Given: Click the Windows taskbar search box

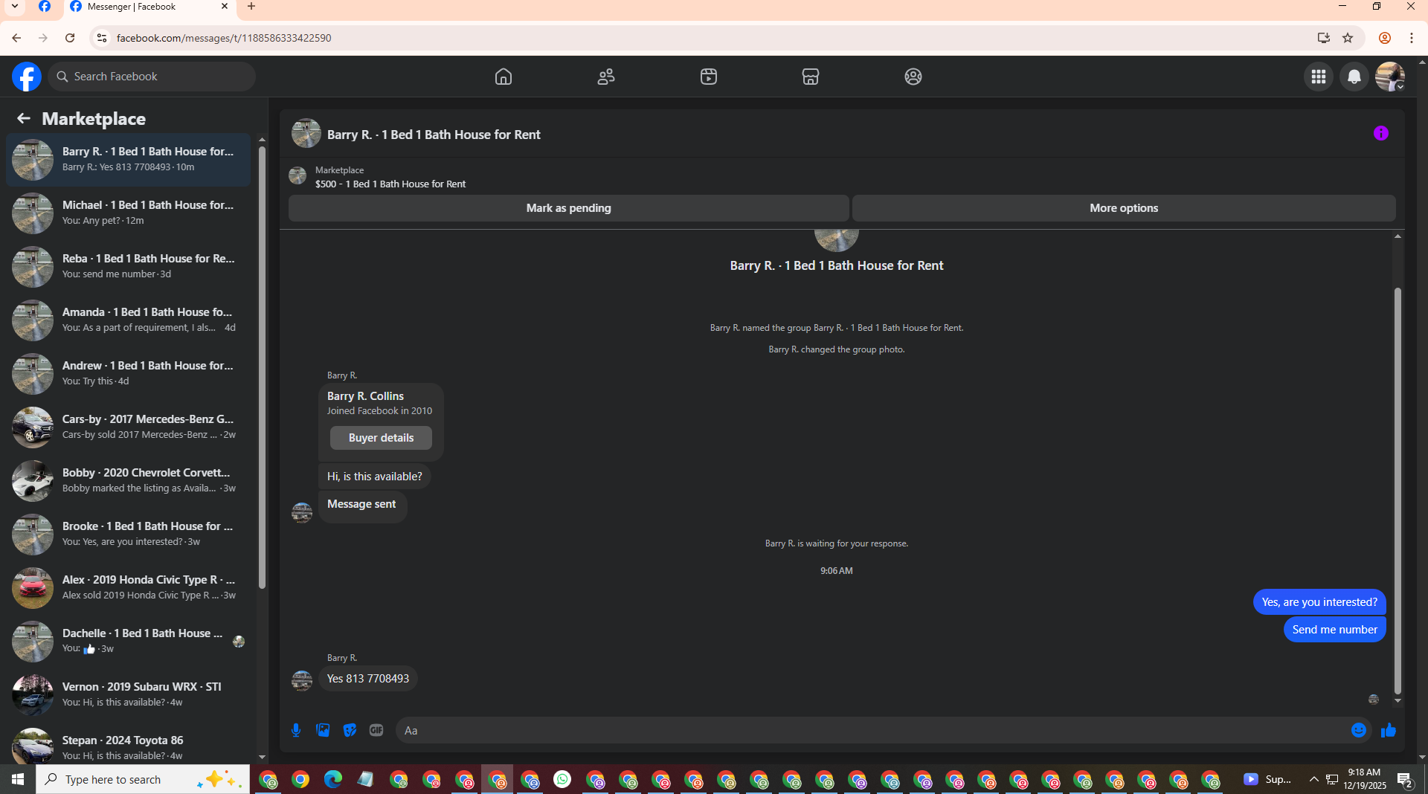Looking at the screenshot, I should (143, 779).
